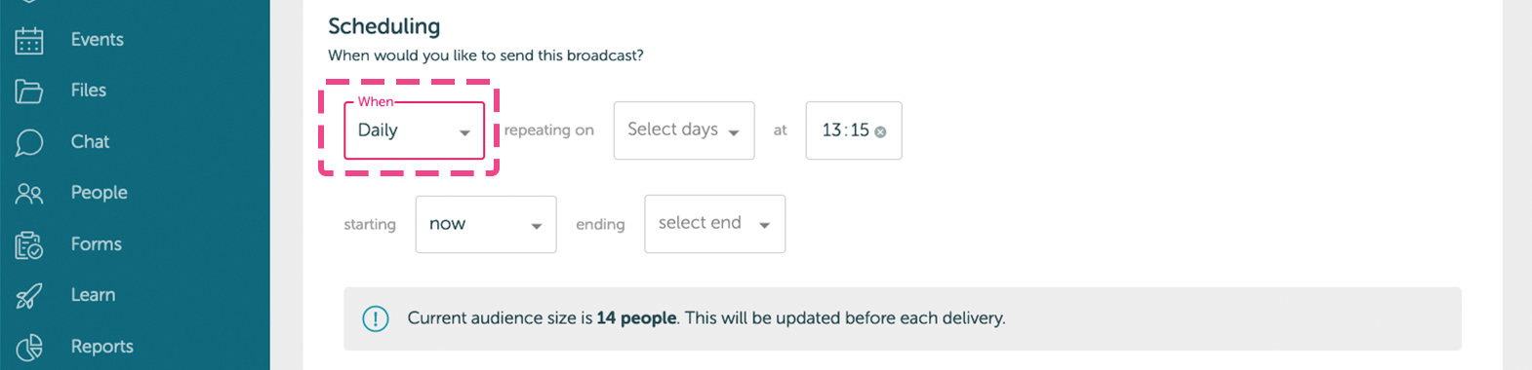
Task: Open the Forms label in sidebar
Action: pos(97,244)
